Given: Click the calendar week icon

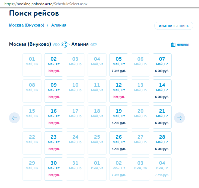Looking at the screenshot, I should click(173, 45).
